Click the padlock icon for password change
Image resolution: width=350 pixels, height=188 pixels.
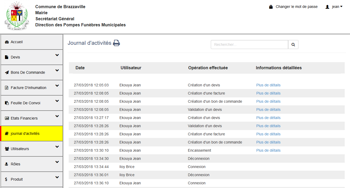tap(271, 7)
